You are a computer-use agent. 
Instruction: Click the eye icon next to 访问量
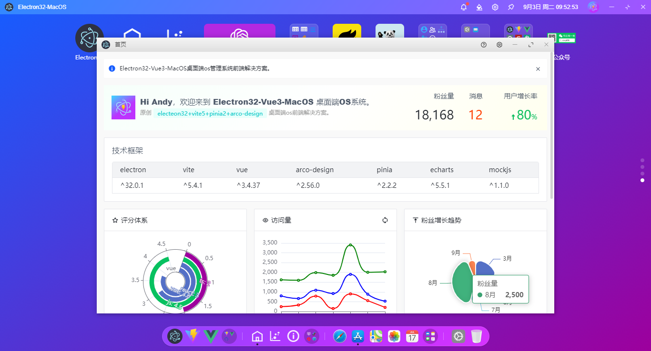pos(265,220)
